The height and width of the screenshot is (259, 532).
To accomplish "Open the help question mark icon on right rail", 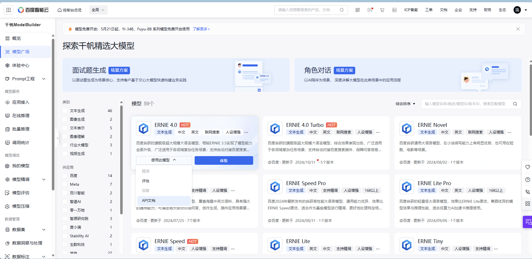I will coord(528,180).
